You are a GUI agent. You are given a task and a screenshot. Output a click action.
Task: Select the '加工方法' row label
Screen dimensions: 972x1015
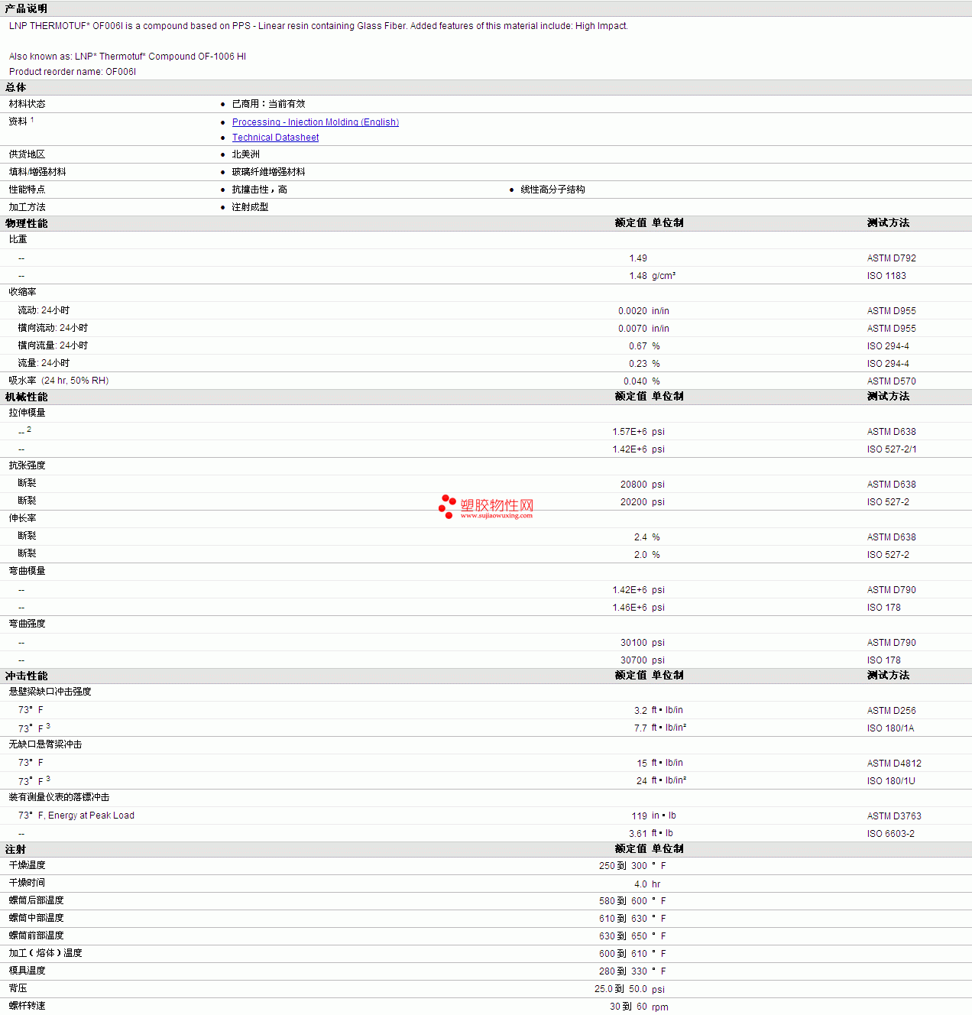tap(28, 207)
